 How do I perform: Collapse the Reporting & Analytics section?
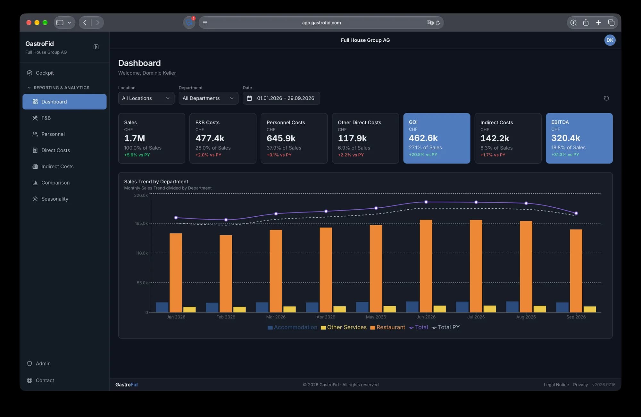(x=58, y=88)
